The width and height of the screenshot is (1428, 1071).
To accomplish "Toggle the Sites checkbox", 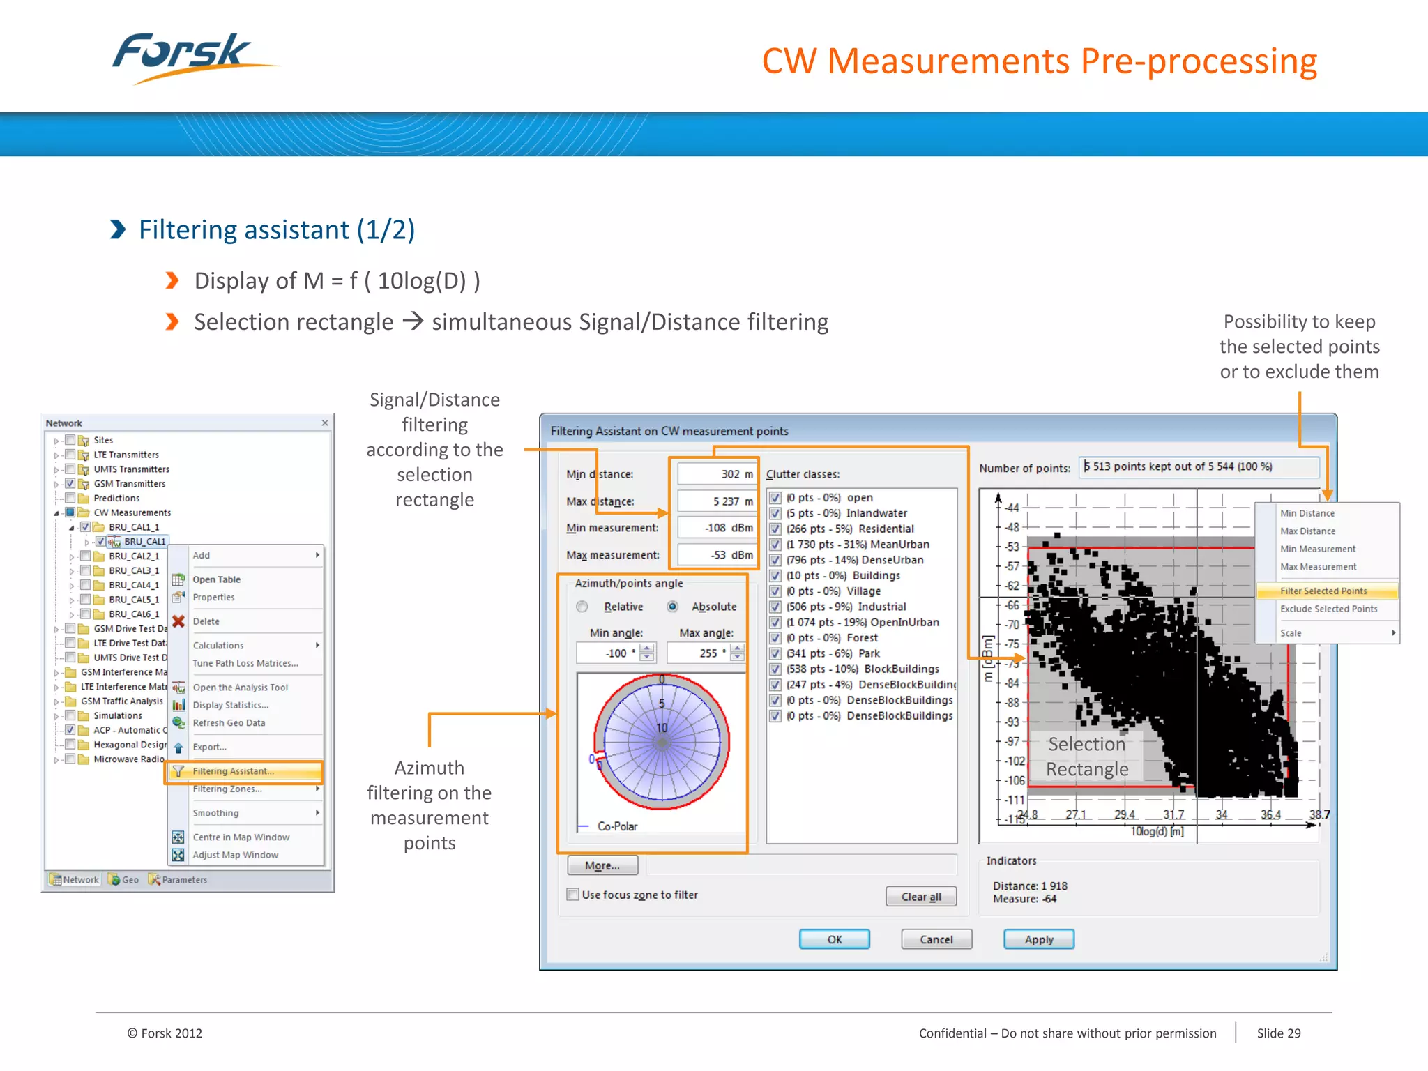I will pyautogui.click(x=70, y=440).
